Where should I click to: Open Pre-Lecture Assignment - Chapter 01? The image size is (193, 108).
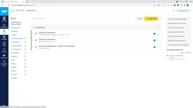[x=57, y=46]
